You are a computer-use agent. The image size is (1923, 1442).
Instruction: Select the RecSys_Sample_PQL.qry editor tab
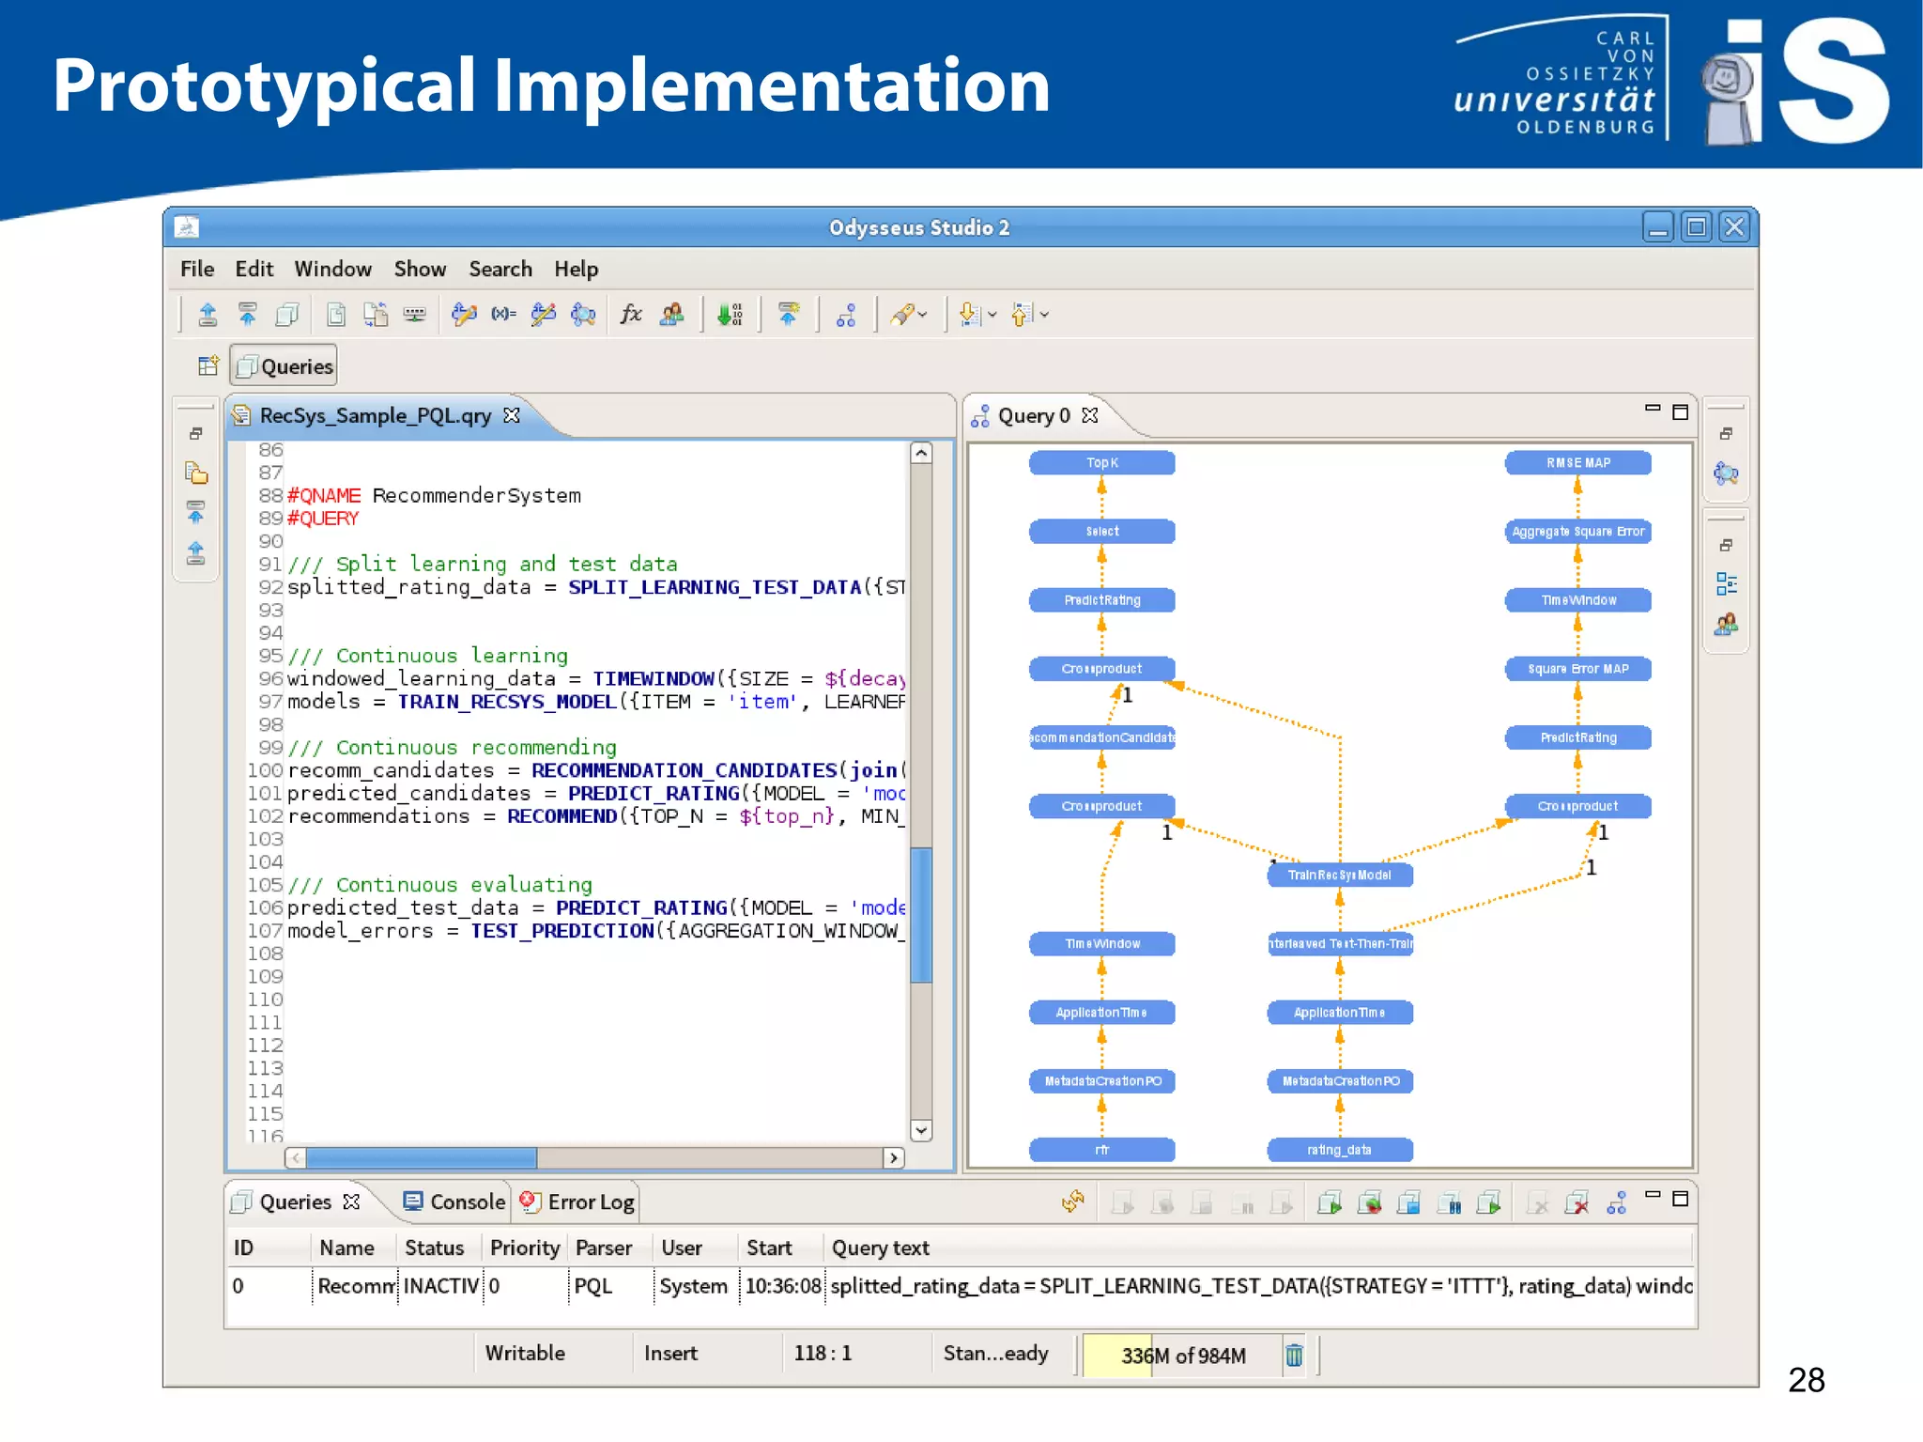coord(375,415)
